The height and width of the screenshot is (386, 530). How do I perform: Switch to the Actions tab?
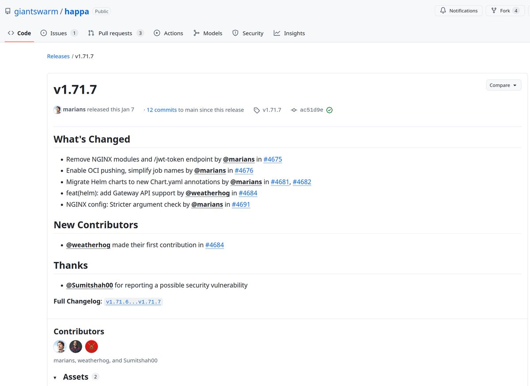168,33
